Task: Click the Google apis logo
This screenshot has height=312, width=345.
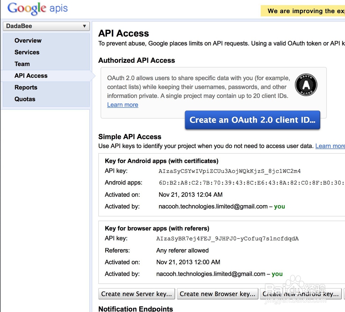Action: pos(37,9)
